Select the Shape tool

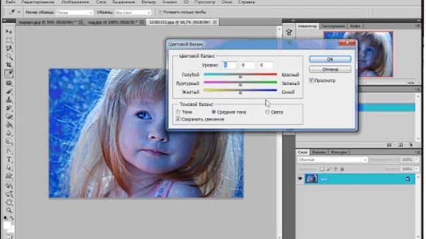click(x=9, y=177)
